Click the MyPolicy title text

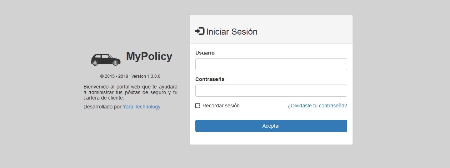click(149, 56)
